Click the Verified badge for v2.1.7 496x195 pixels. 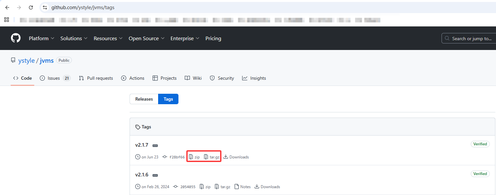[480, 144]
